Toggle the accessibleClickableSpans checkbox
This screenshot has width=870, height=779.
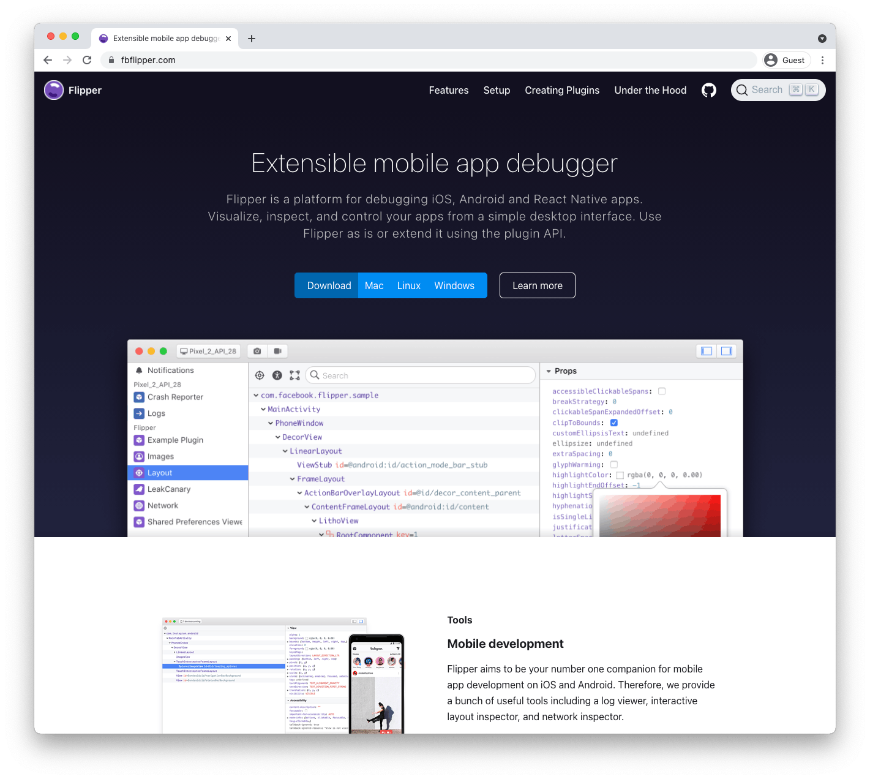click(662, 391)
